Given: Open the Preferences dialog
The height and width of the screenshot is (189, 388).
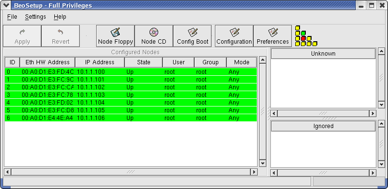Looking at the screenshot, I should click(x=273, y=36).
